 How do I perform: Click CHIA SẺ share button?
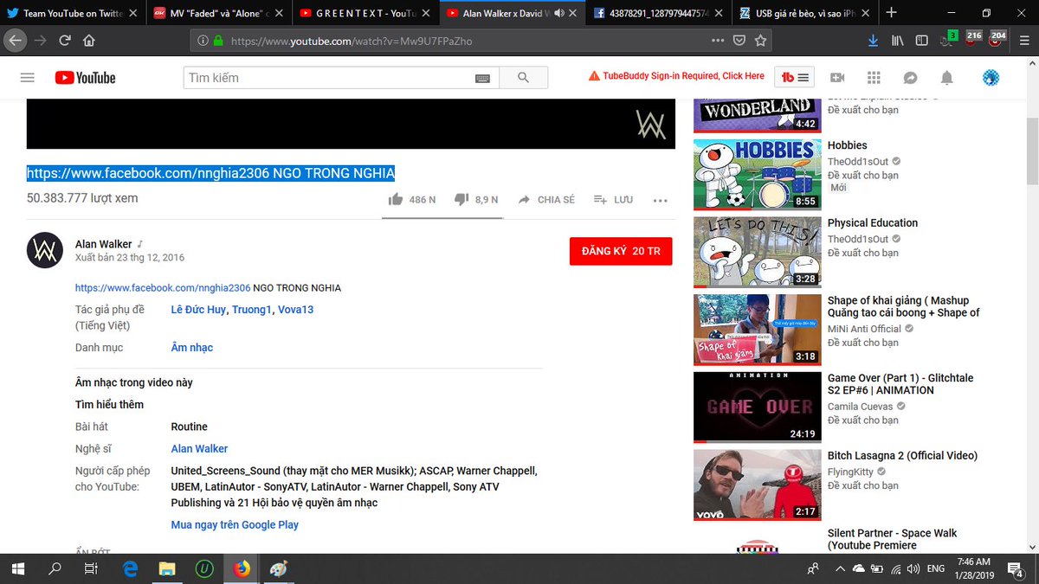(546, 200)
